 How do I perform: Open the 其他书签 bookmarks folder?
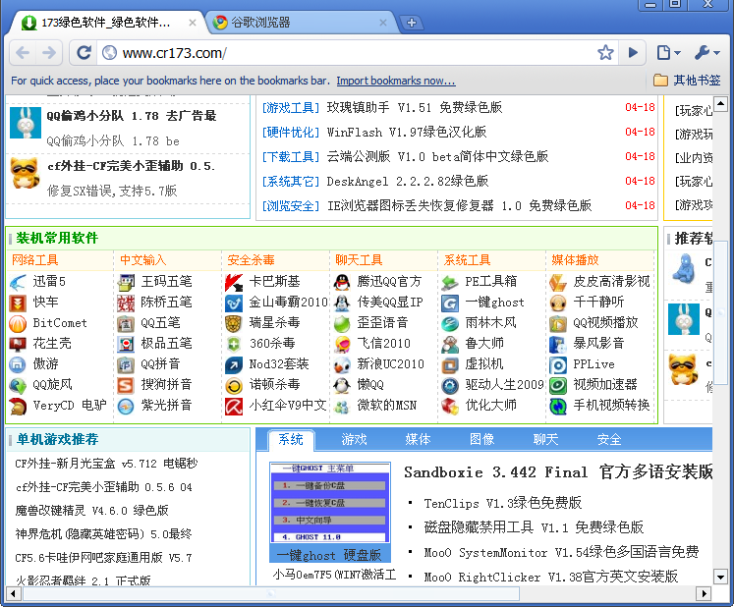pos(687,80)
